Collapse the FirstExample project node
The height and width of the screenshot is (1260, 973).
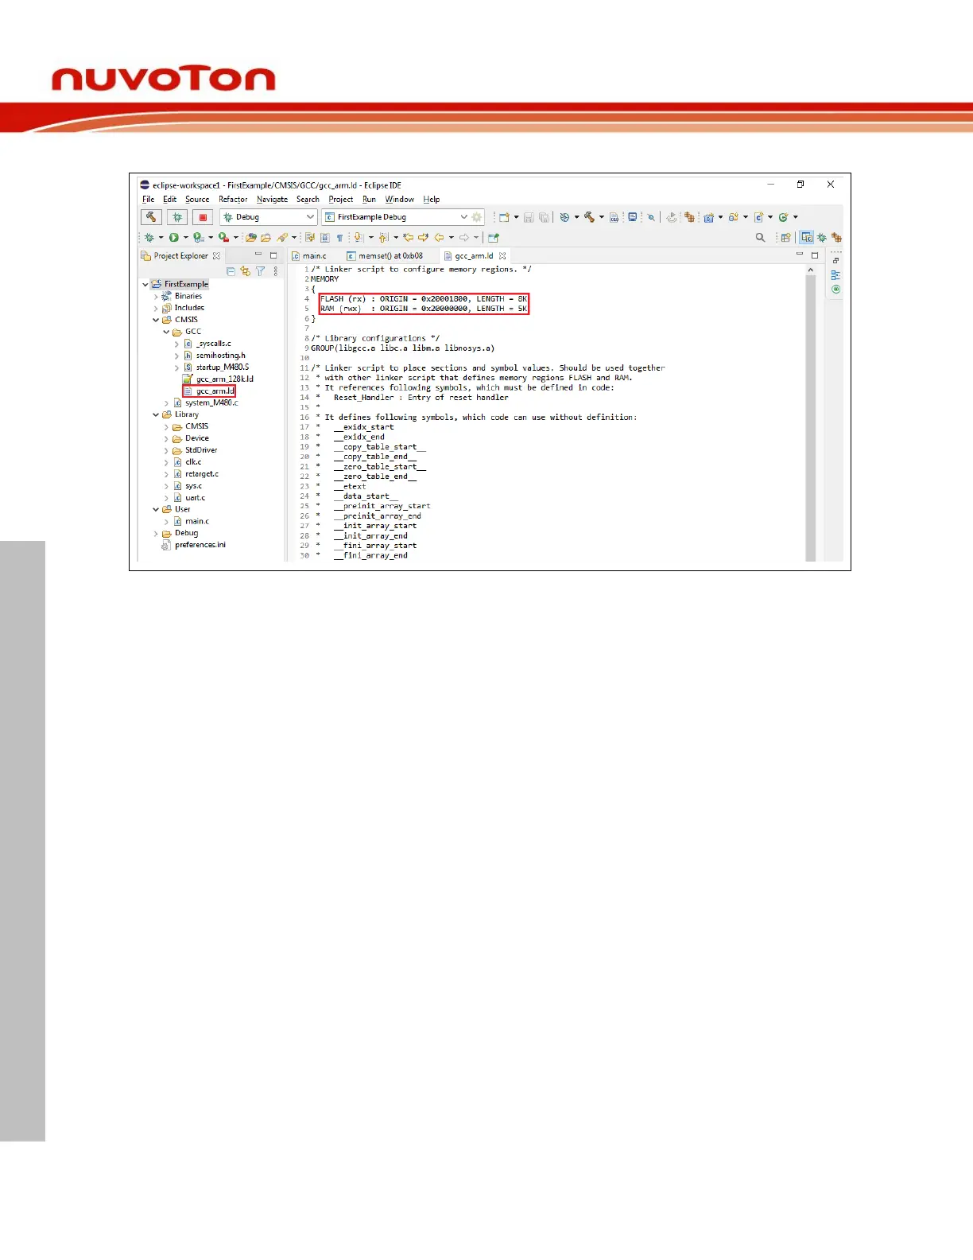tap(145, 284)
